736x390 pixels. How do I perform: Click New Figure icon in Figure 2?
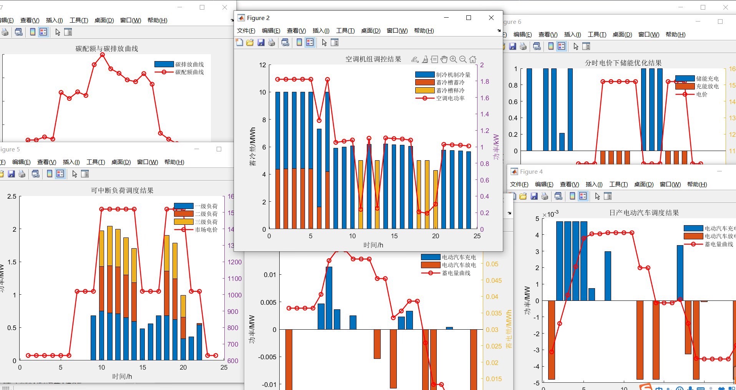pyautogui.click(x=239, y=43)
